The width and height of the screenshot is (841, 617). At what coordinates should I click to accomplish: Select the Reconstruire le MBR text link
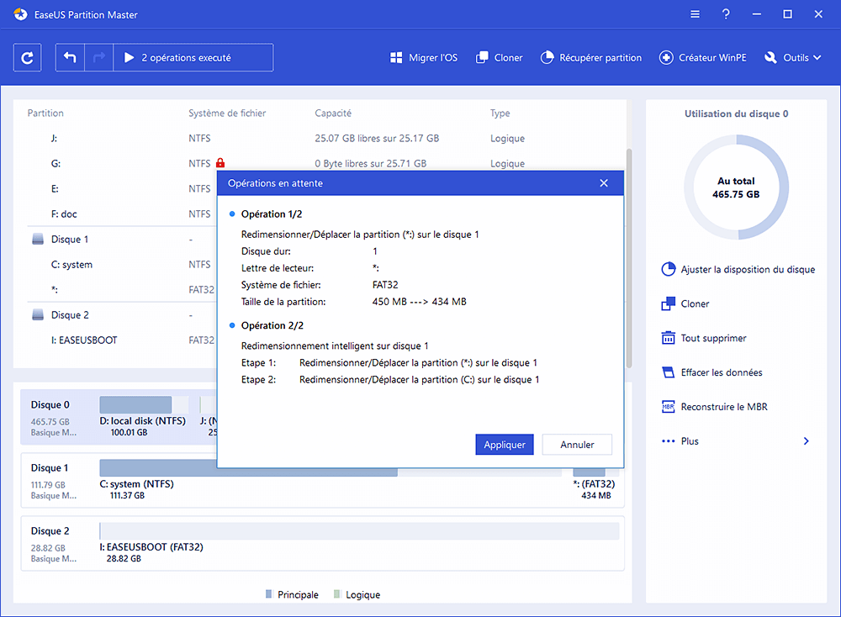click(724, 407)
